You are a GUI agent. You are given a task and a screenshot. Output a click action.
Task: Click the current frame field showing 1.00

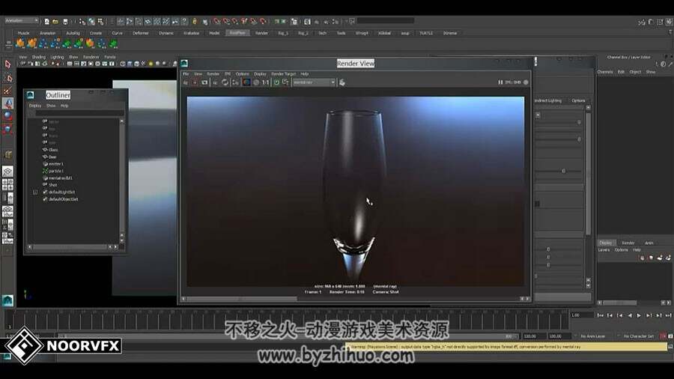coord(581,315)
